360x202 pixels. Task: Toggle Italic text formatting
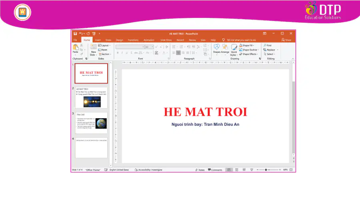tap(122, 53)
